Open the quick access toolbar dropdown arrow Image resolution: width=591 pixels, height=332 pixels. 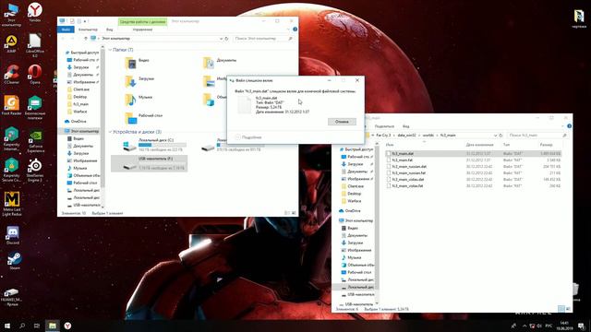[x=85, y=21]
